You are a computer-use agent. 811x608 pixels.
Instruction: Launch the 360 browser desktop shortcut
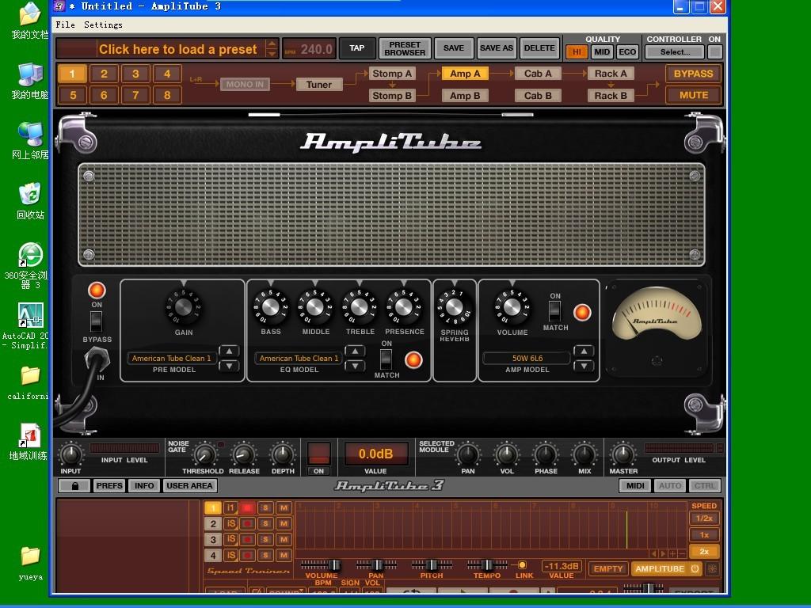pos(30,265)
